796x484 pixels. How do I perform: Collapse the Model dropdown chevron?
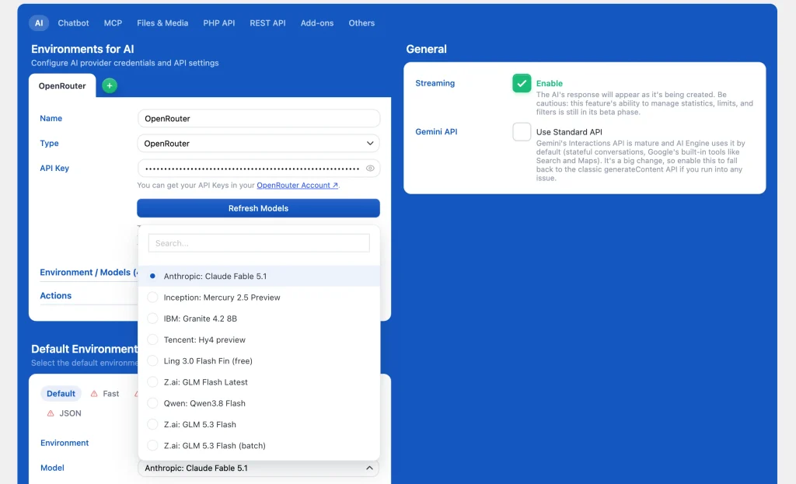[x=369, y=468]
